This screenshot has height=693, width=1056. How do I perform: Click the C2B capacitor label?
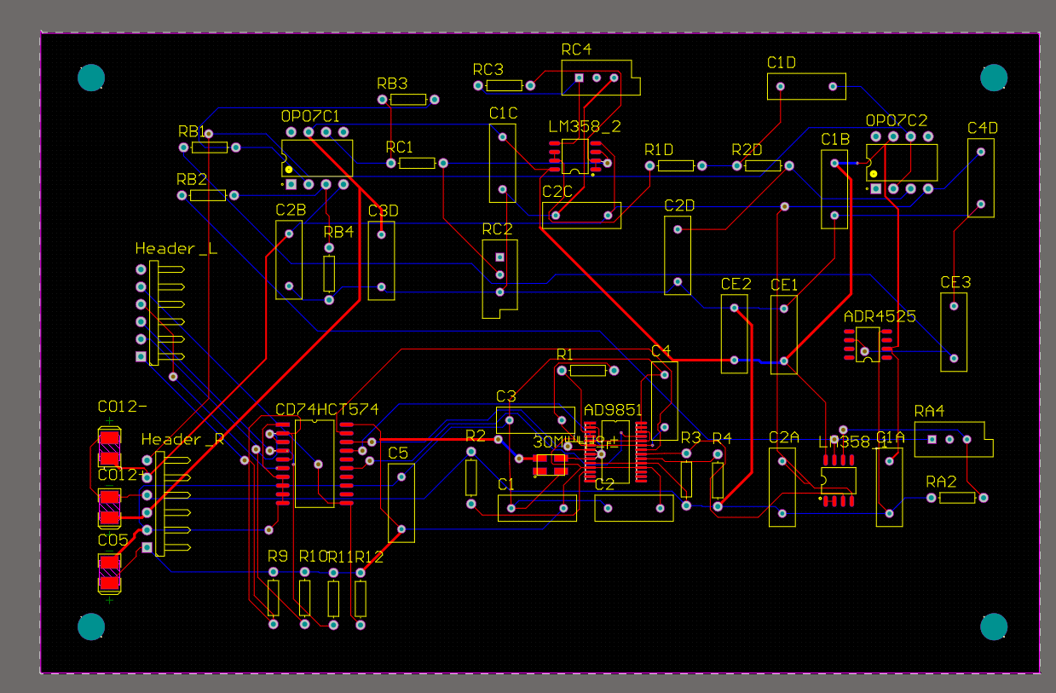(x=291, y=209)
